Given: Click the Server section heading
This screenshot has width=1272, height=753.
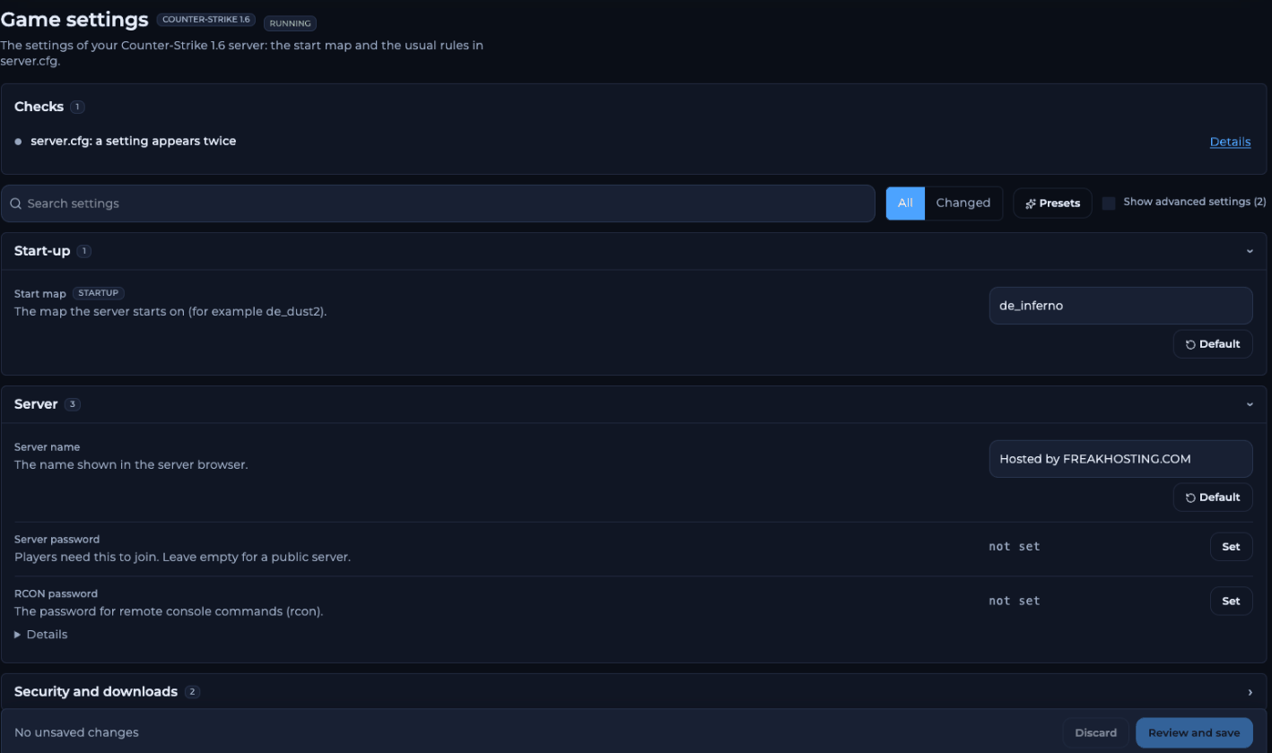Looking at the screenshot, I should 36,404.
